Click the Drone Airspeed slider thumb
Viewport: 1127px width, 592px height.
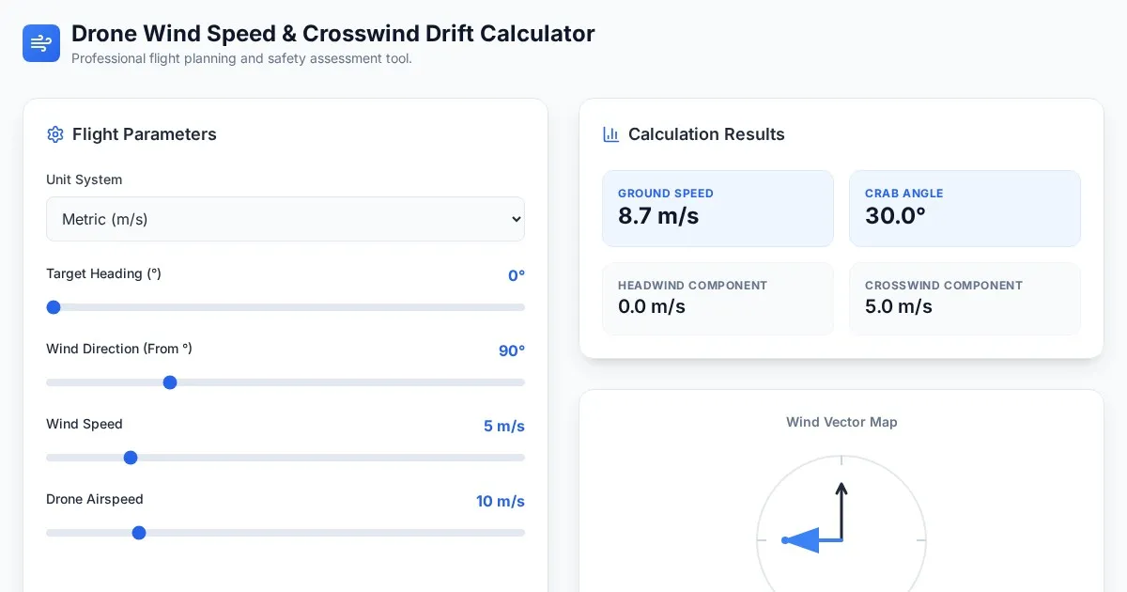pyautogui.click(x=139, y=533)
